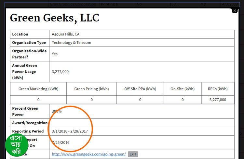This screenshot has height=159, width=244.
Task: Click the Award/Recognition row label
Action: [x=30, y=123]
